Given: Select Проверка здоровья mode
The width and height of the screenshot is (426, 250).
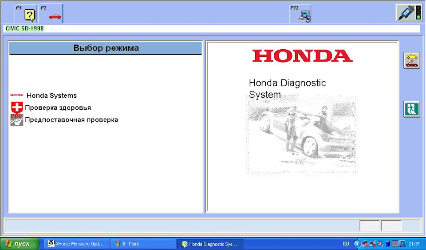Looking at the screenshot, I should 58,107.
